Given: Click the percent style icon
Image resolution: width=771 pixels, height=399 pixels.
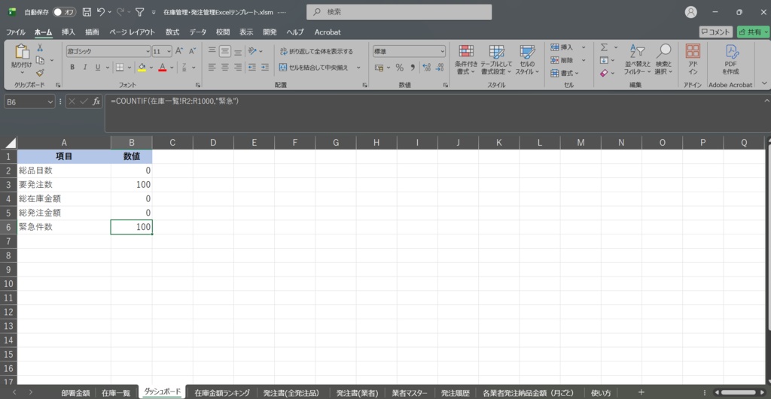Looking at the screenshot, I should tap(399, 68).
